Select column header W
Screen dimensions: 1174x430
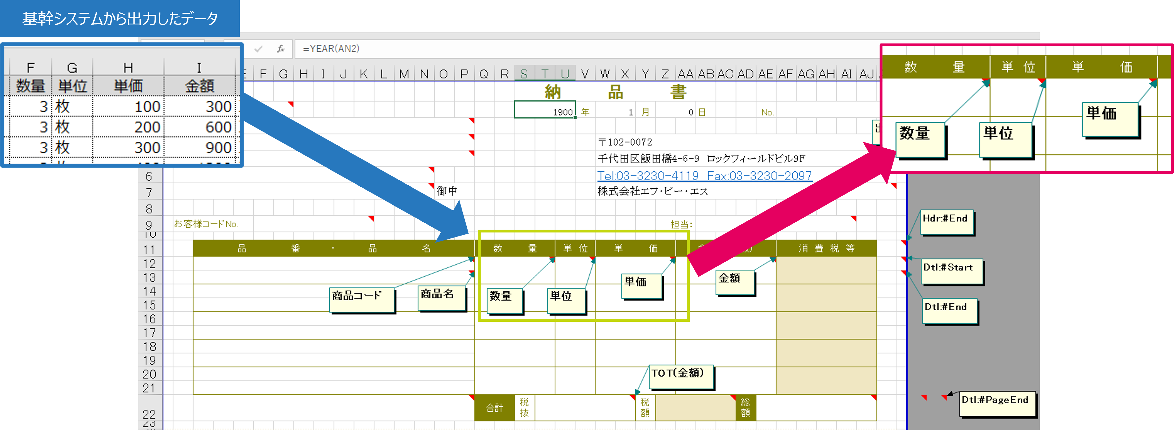605,73
